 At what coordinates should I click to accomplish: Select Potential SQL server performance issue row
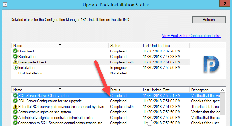(x=116, y=106)
